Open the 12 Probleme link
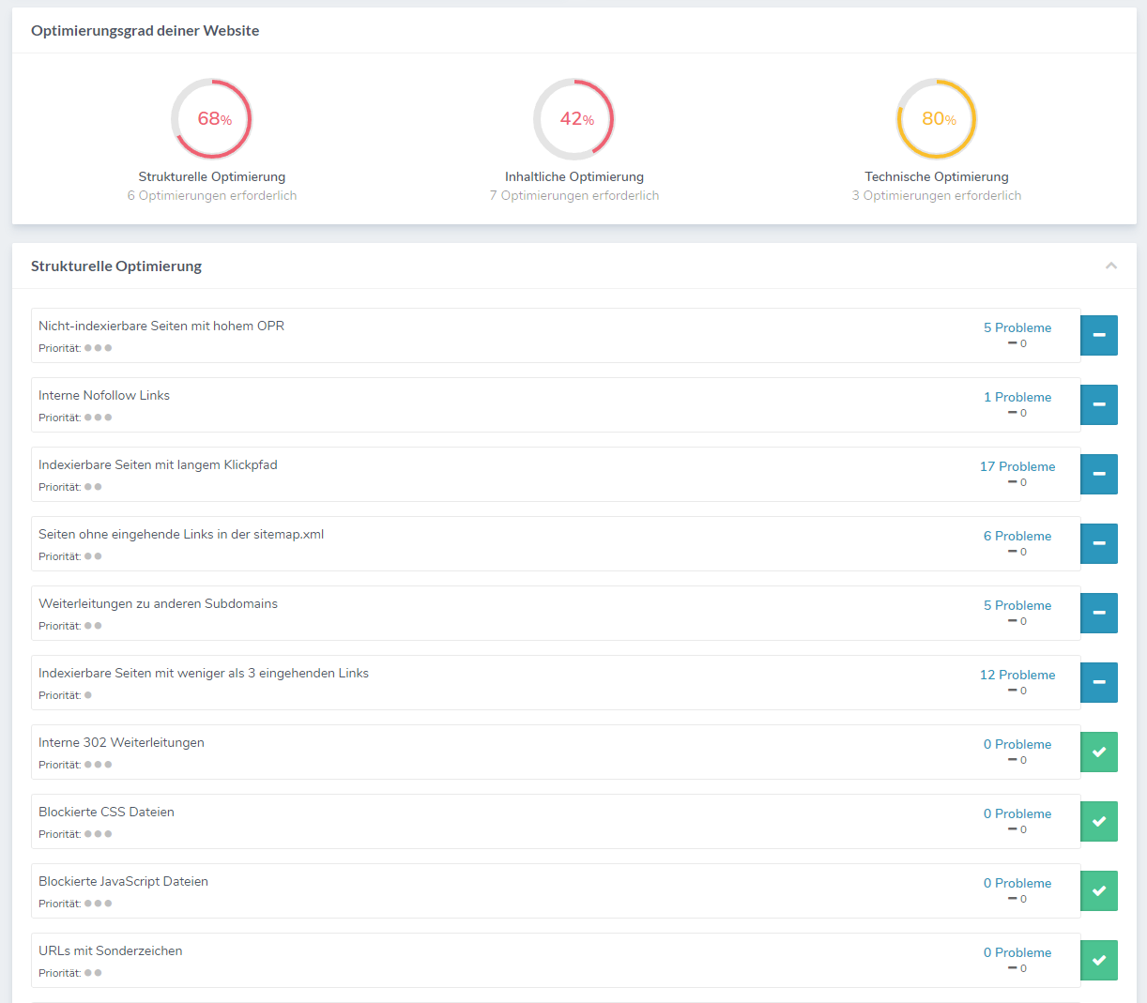The image size is (1147, 1003). coord(1017,675)
